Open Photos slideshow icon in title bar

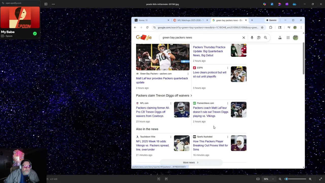coord(46,4)
